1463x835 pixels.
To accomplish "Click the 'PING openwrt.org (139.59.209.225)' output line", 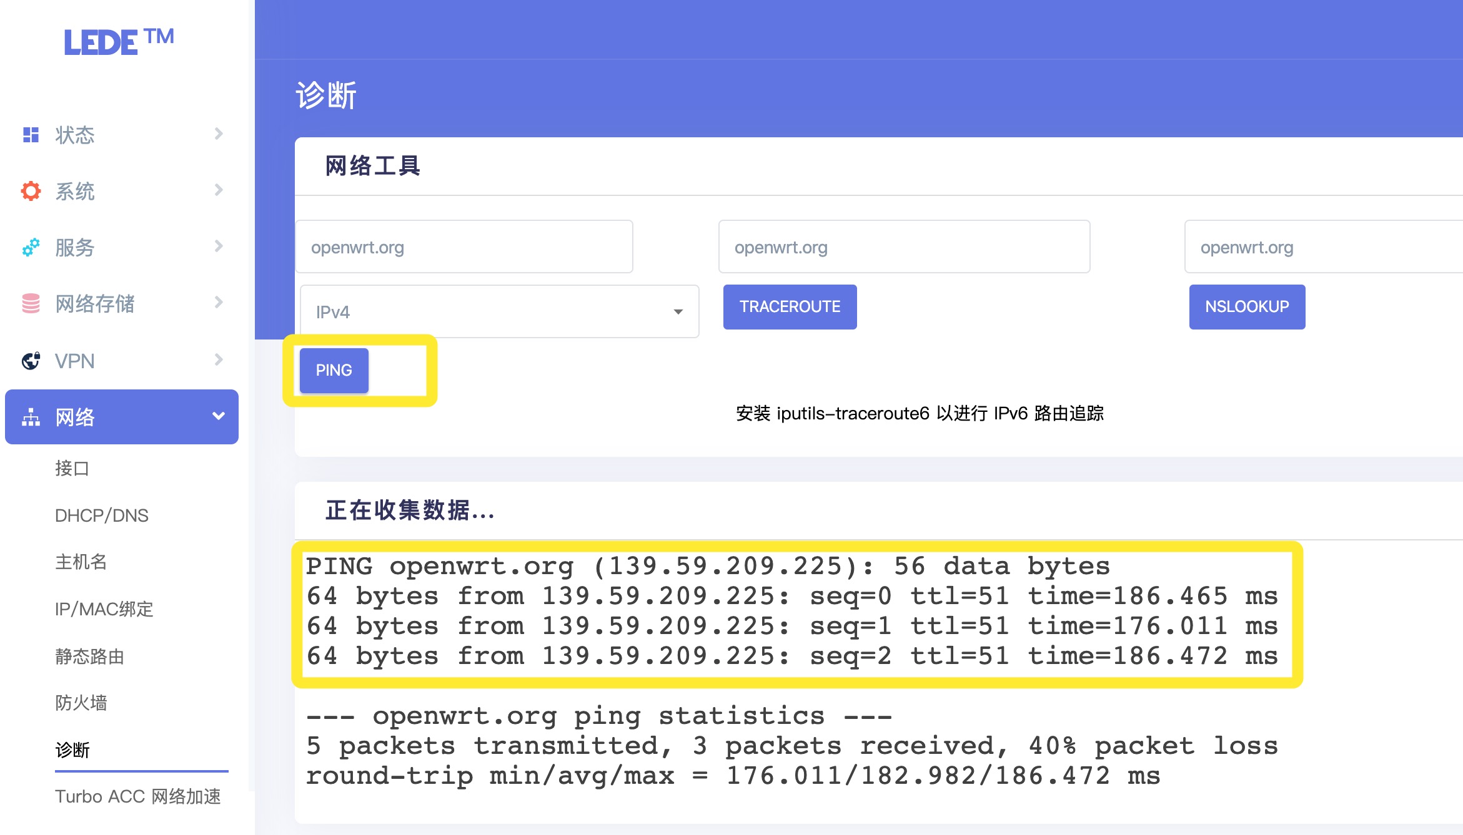I will tap(708, 566).
